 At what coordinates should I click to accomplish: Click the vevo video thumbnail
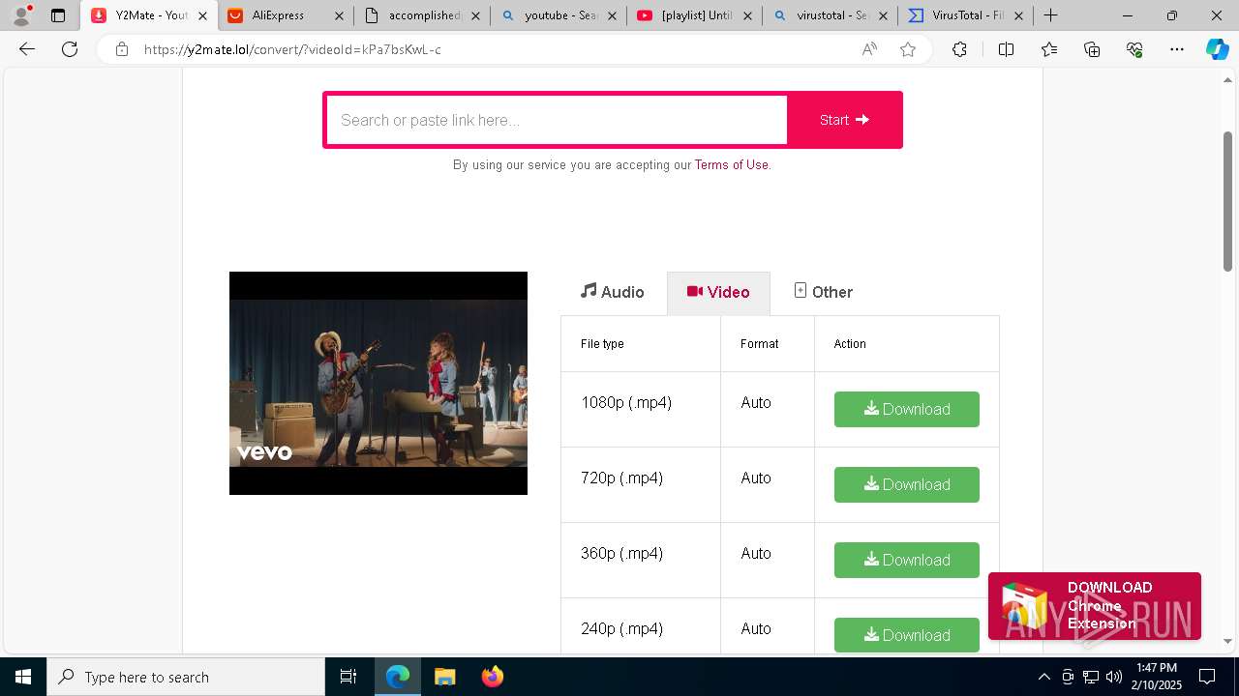click(x=378, y=383)
